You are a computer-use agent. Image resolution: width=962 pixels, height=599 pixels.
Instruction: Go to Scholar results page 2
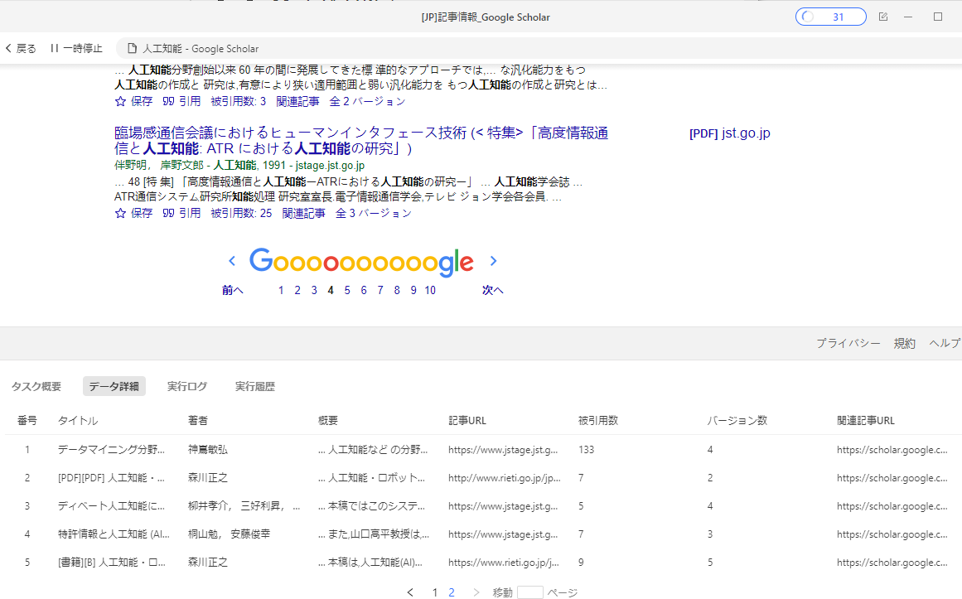coord(297,290)
